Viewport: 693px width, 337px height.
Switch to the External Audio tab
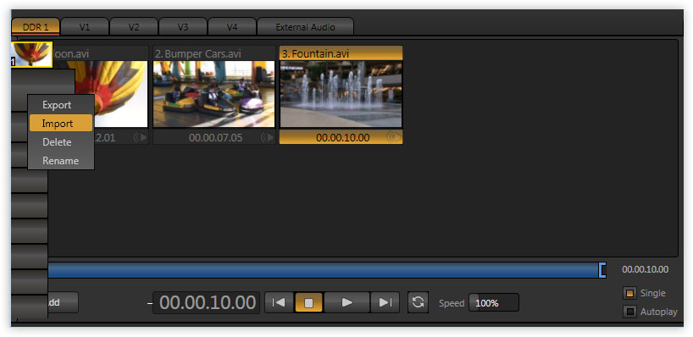click(305, 27)
